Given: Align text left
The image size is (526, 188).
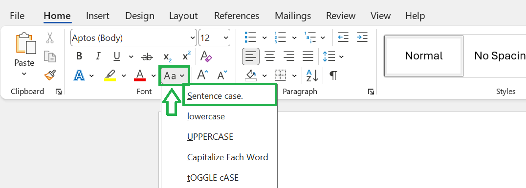Looking at the screenshot, I should coord(251,56).
